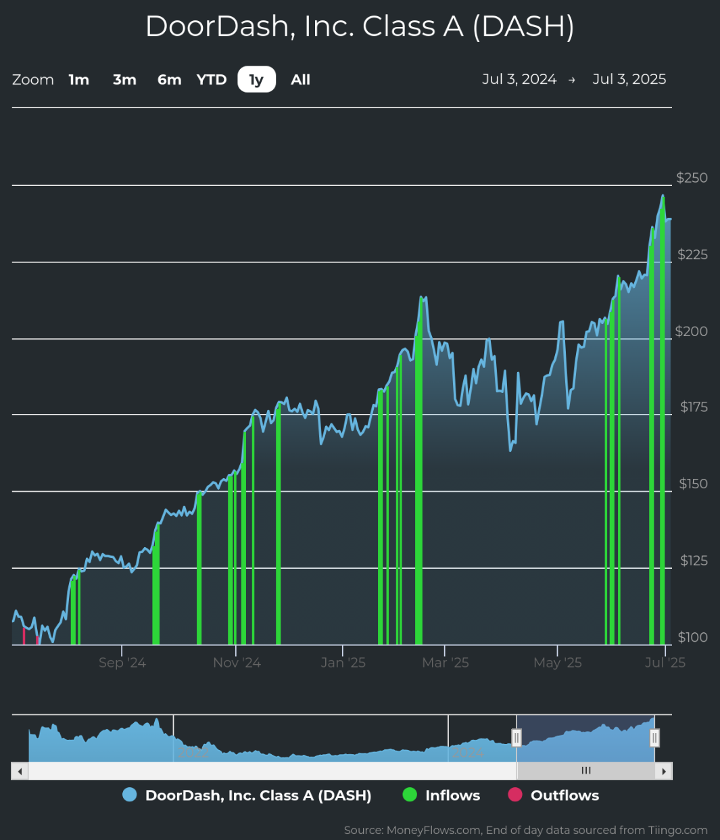The width and height of the screenshot is (720, 840).
Task: Select the 3m zoom range
Action: [124, 80]
